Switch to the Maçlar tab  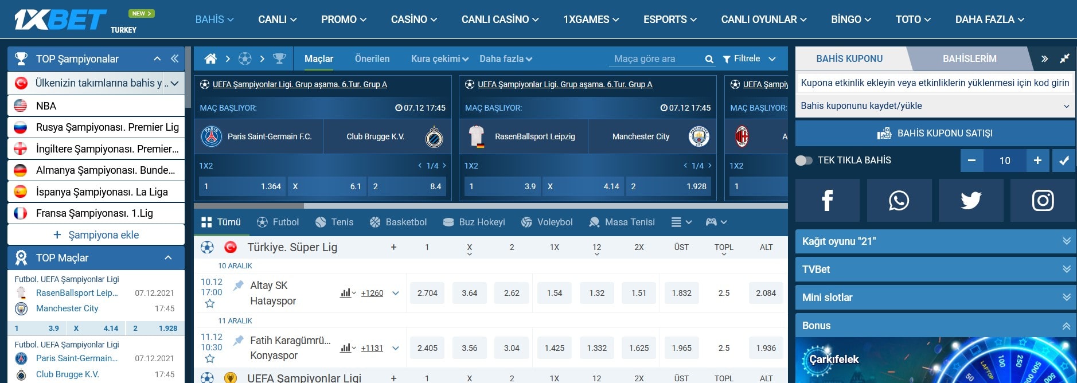coord(319,58)
